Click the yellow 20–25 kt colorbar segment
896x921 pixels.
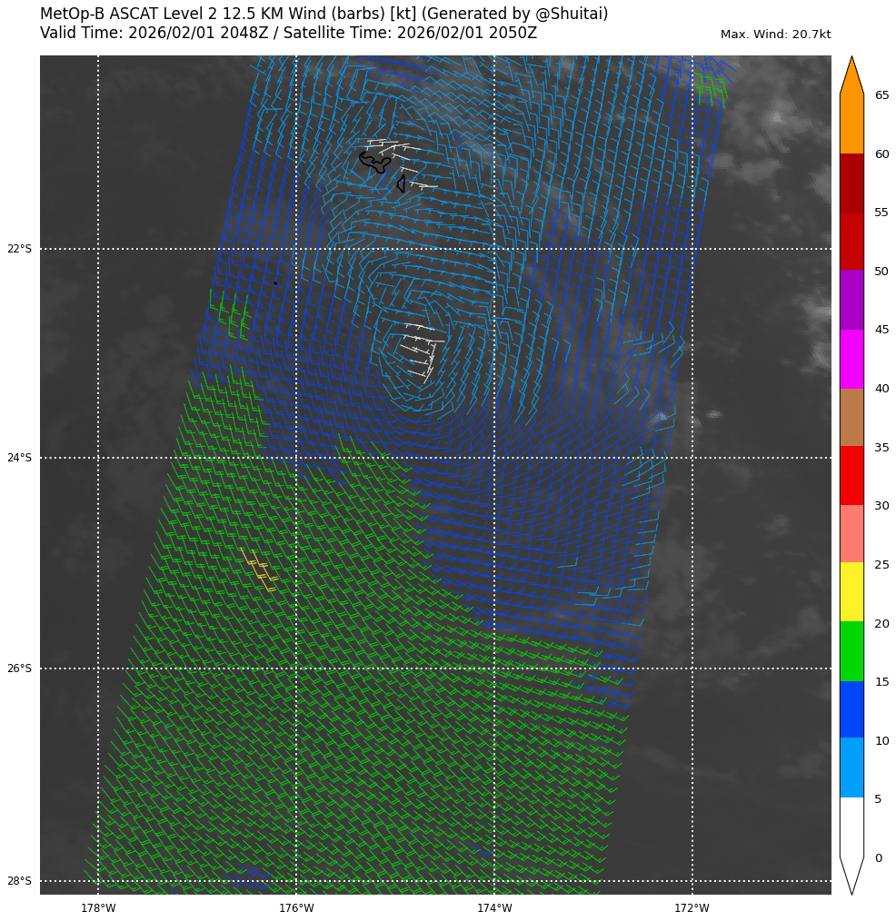[851, 592]
